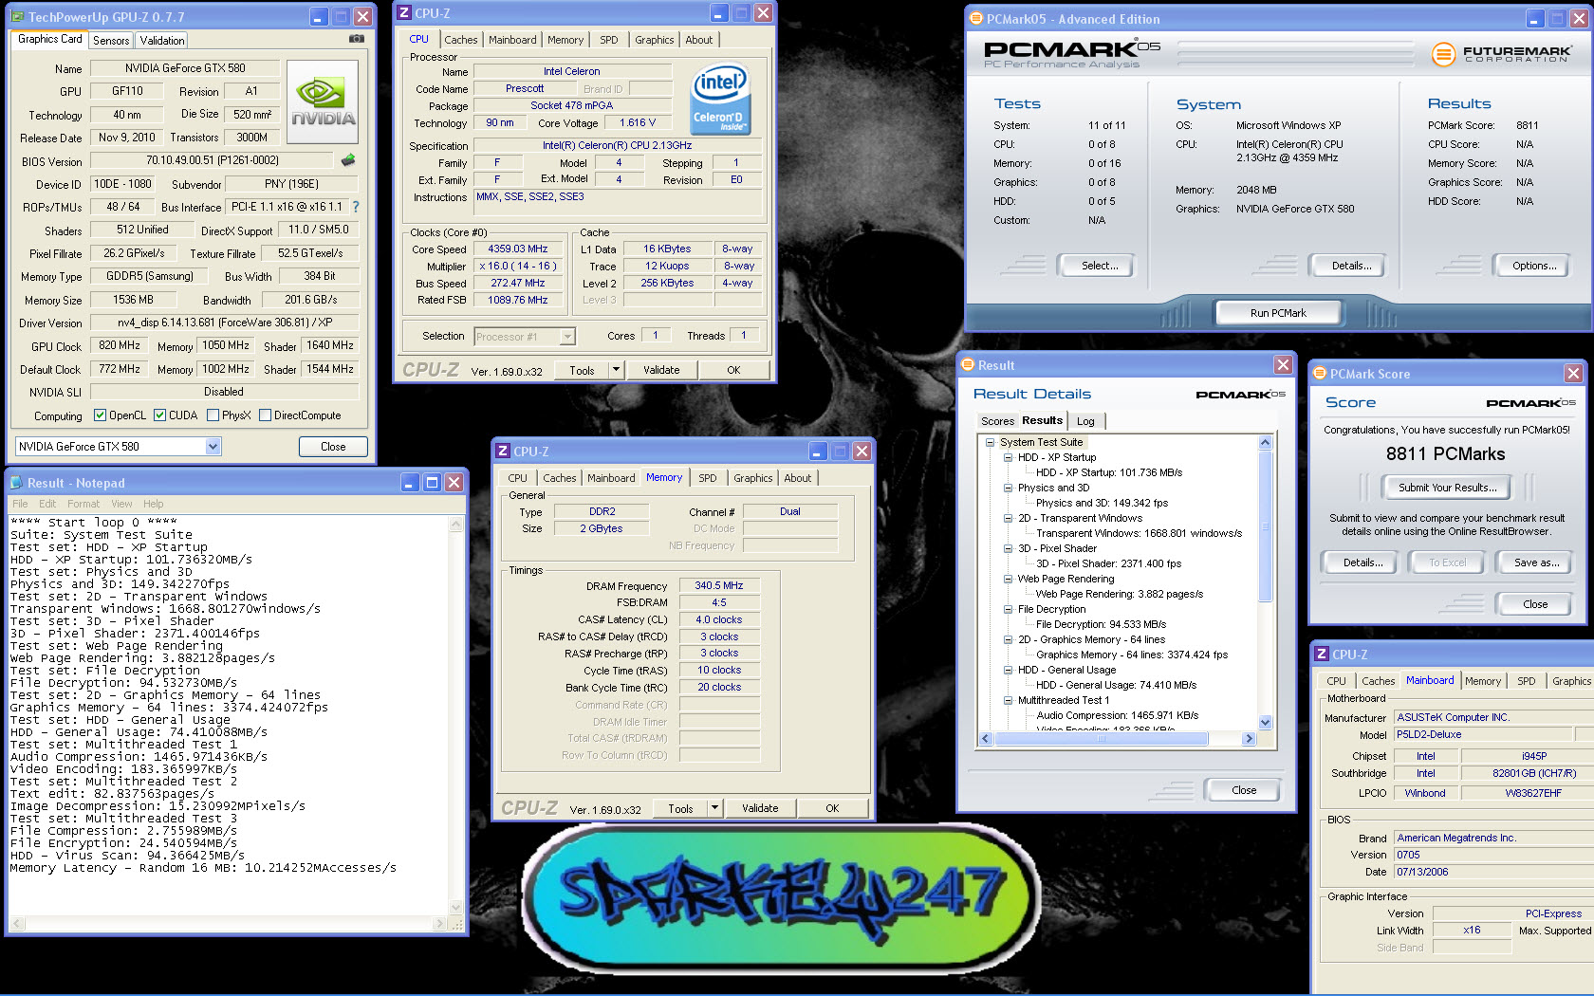Open the Caches tab in top CPU-Z window
Screen dimensions: 1594x996
click(461, 40)
